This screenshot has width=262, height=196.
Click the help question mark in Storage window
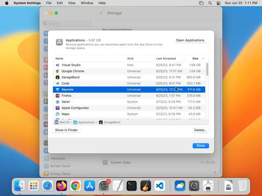click(215, 173)
